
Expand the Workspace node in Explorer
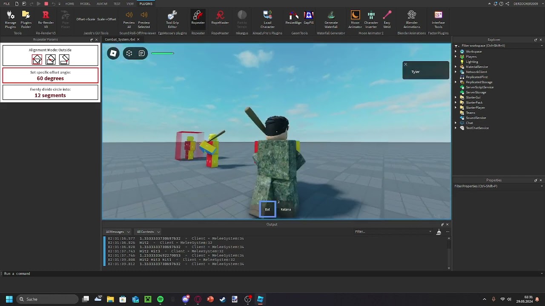[456, 51]
